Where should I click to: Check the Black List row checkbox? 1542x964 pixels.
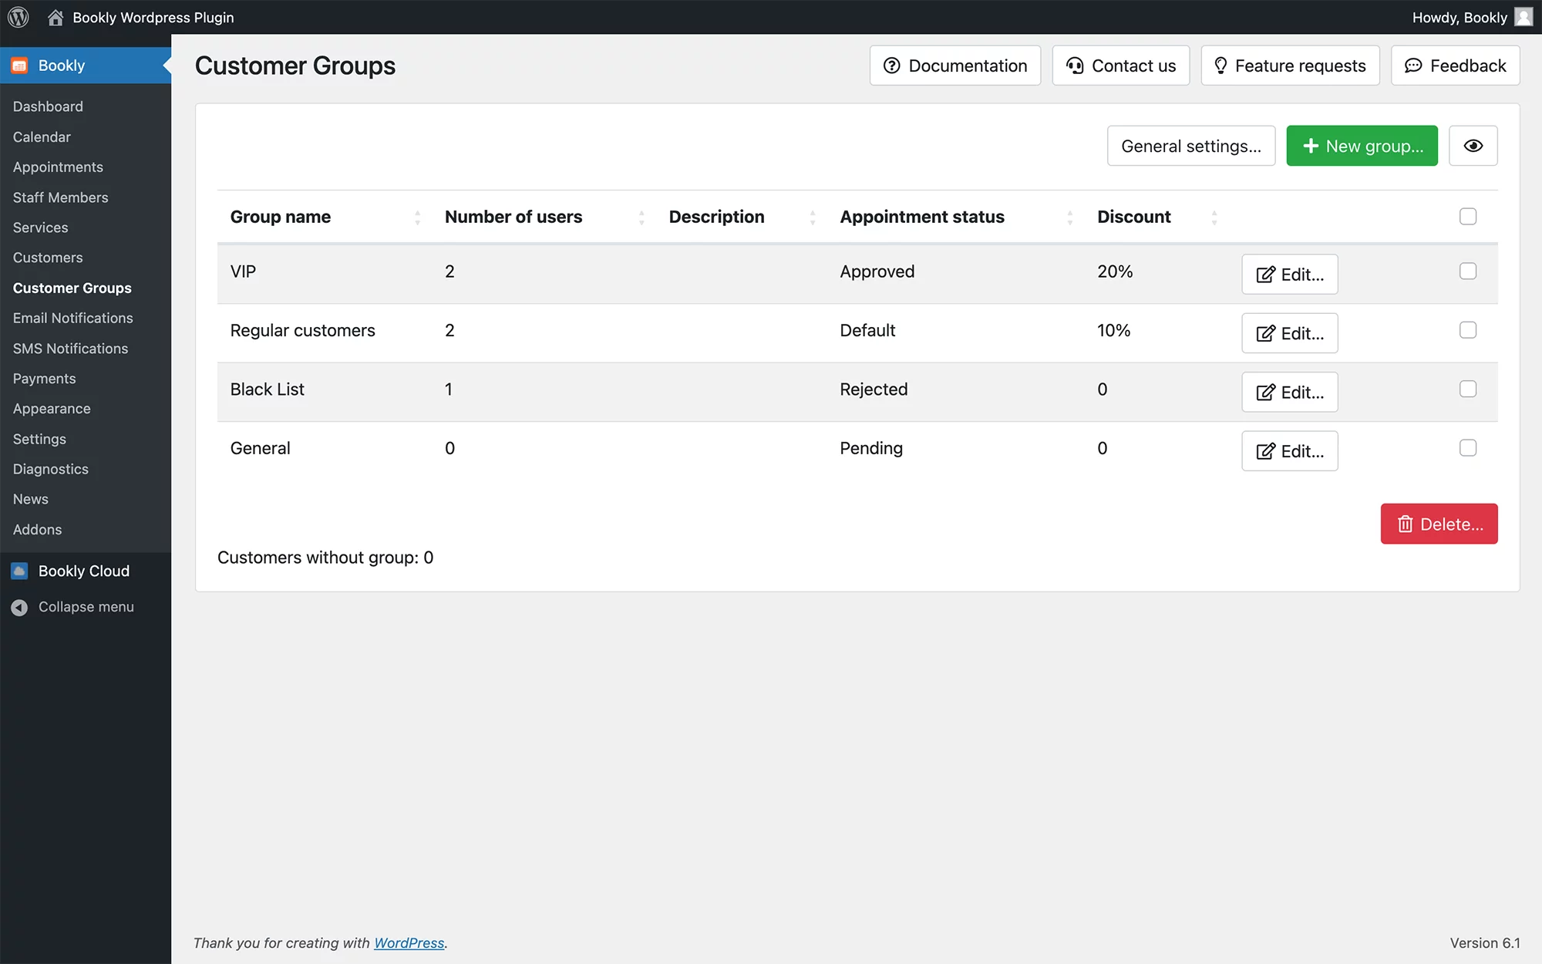[x=1467, y=389]
